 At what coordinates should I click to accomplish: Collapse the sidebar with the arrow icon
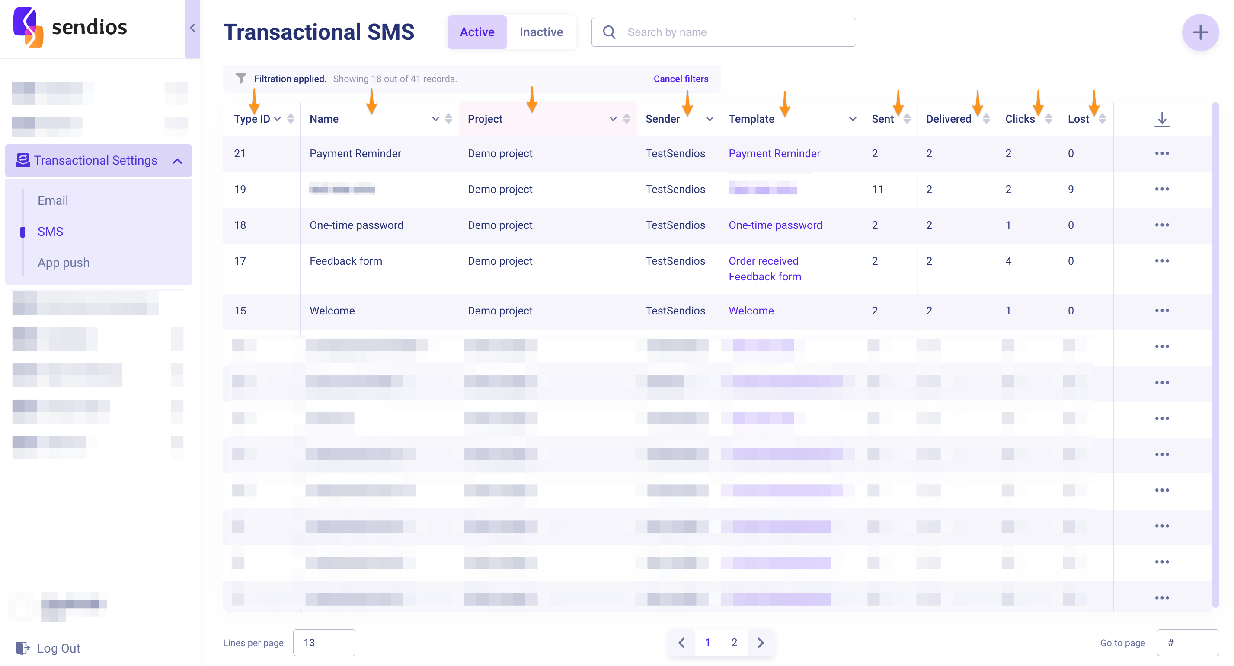click(x=192, y=28)
